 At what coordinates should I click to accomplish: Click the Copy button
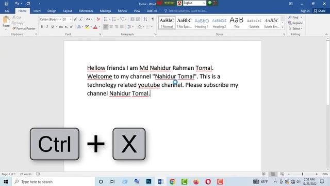coord(18,23)
